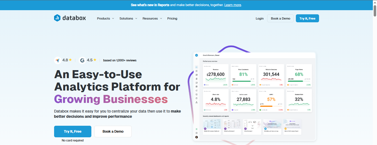Viewport: 377px width, 145px height.
Task: Open the Marketing performance Loop thumbnail
Action: click(272, 127)
